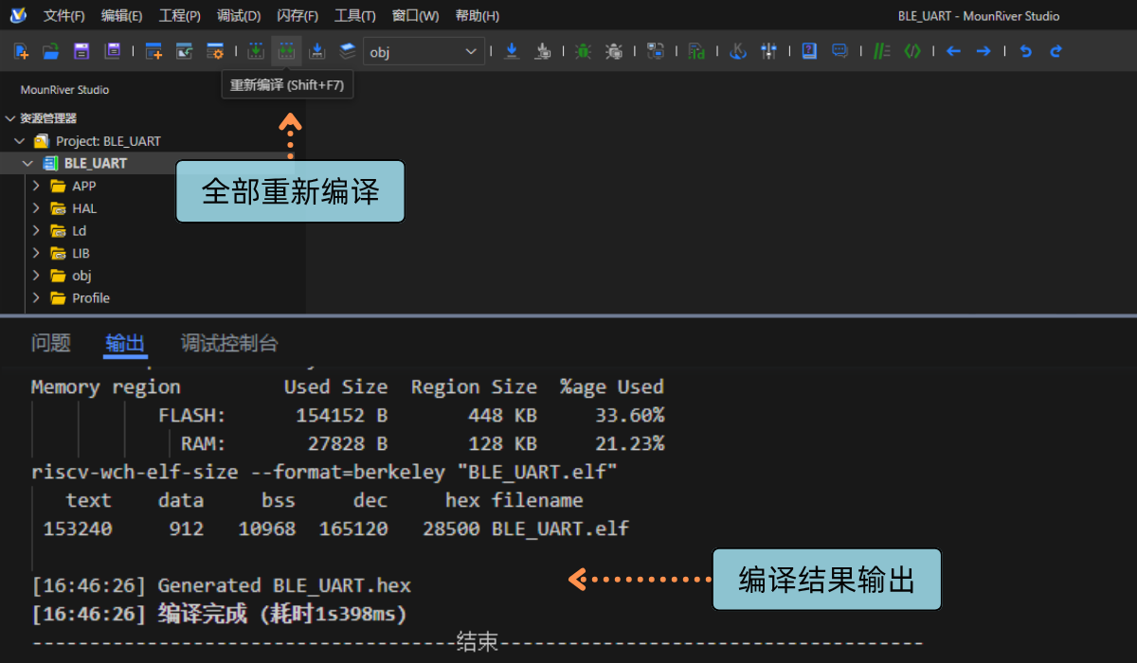Viewport: 1137px width, 663px height.
Task: Click the save all toolbar icon
Action: (x=113, y=51)
